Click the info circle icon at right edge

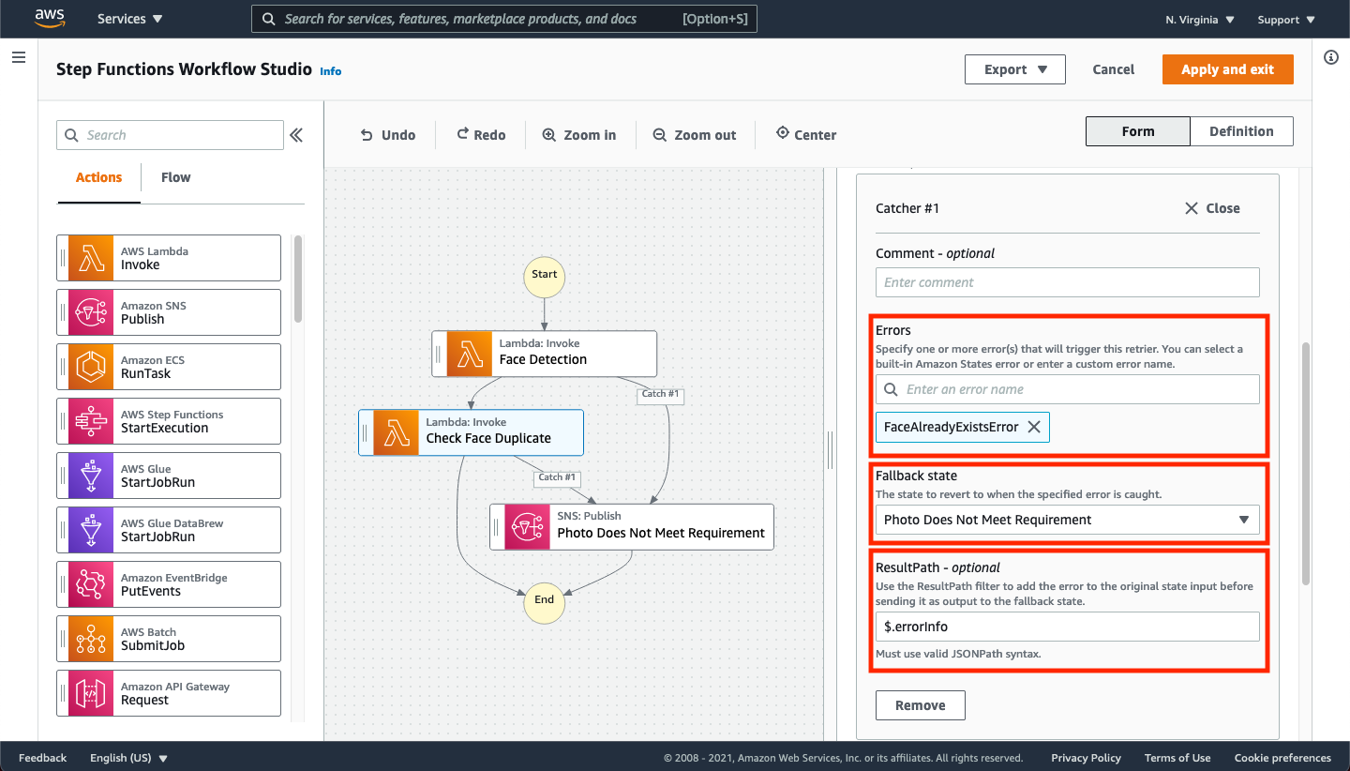(1331, 57)
